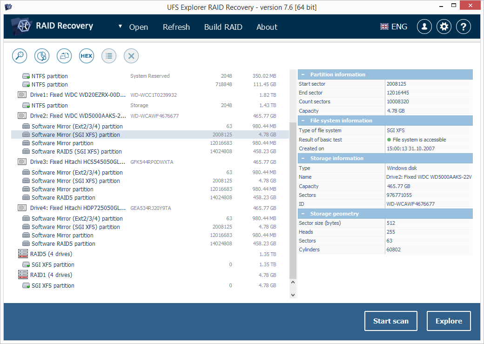This screenshot has width=484, height=344.
Task: Select Drive4: Fixed Hitachi HDP725050GL row
Action: click(x=150, y=208)
